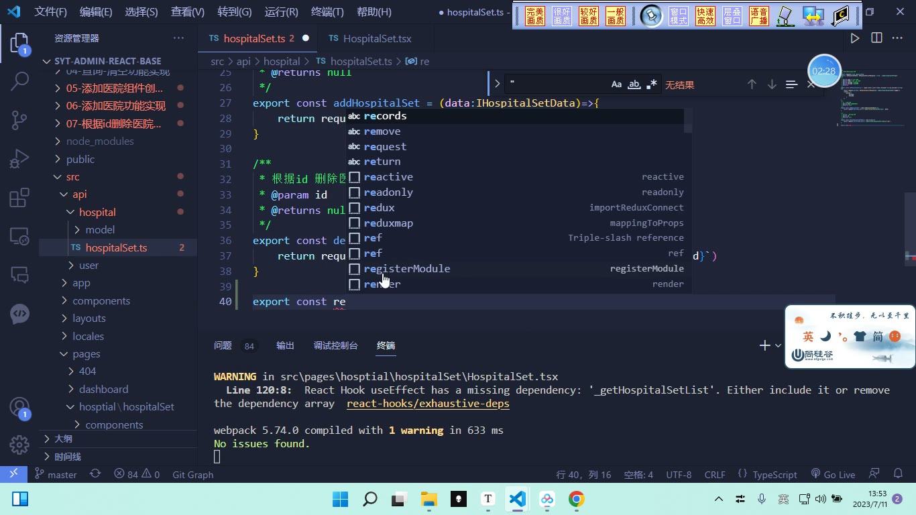Open the react-hooks/exhaustive-deps link
Image resolution: width=916 pixels, height=515 pixels.
(x=428, y=404)
